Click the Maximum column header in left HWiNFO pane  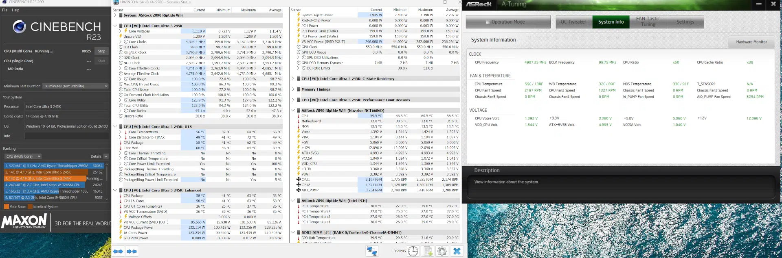pyautogui.click(x=248, y=10)
